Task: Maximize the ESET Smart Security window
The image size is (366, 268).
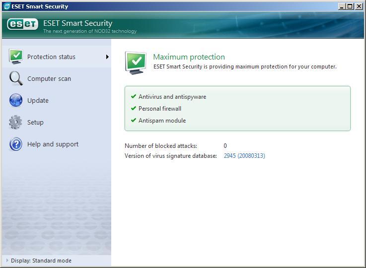Action: [x=350, y=6]
